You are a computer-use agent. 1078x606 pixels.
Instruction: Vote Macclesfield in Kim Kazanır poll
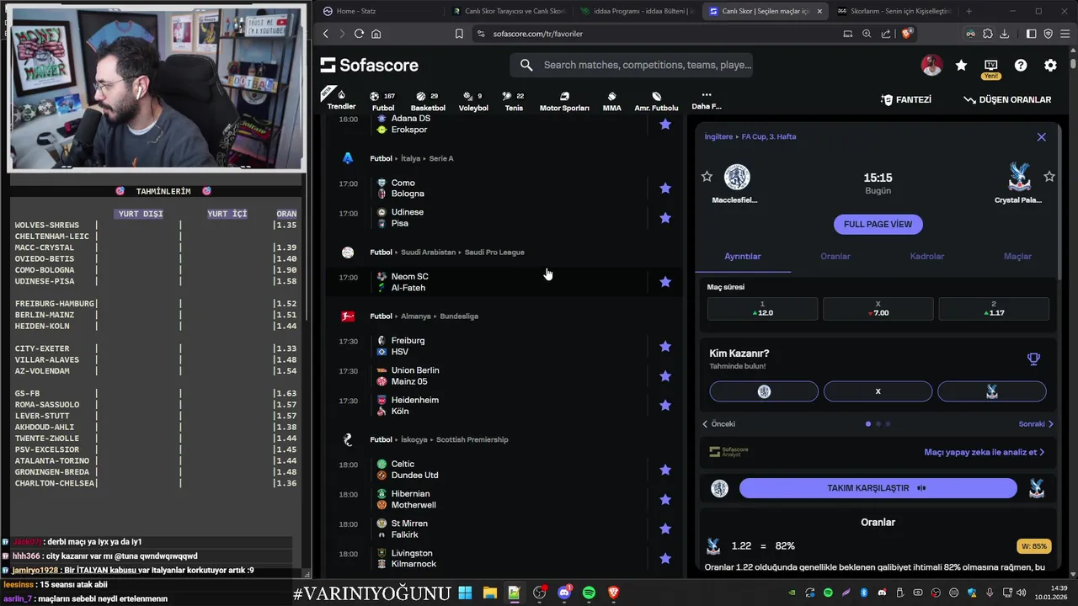[764, 391]
